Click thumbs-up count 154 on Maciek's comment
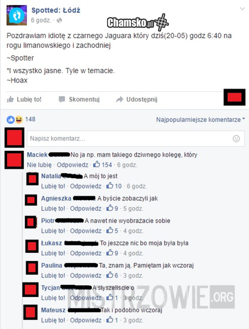 [103, 165]
